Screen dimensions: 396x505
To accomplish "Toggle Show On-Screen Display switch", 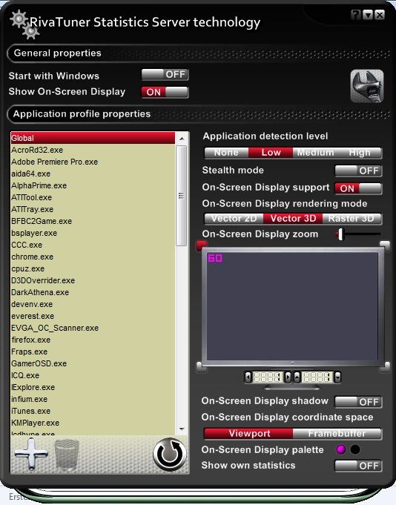I will coord(165,92).
